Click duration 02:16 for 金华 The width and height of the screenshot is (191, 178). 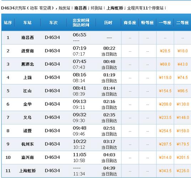(109, 101)
